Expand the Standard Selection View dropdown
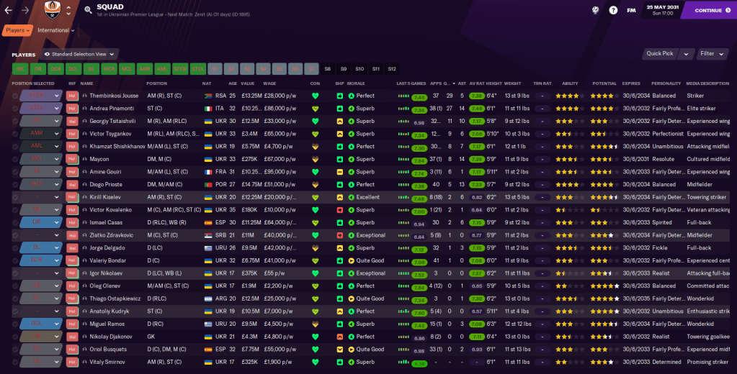 81,54
